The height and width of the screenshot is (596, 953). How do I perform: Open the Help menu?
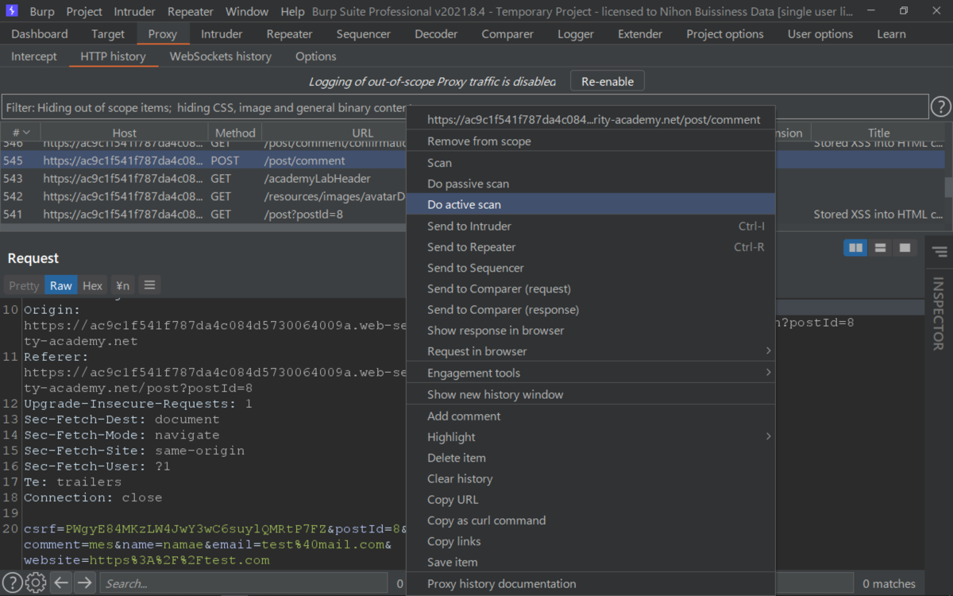[292, 12]
